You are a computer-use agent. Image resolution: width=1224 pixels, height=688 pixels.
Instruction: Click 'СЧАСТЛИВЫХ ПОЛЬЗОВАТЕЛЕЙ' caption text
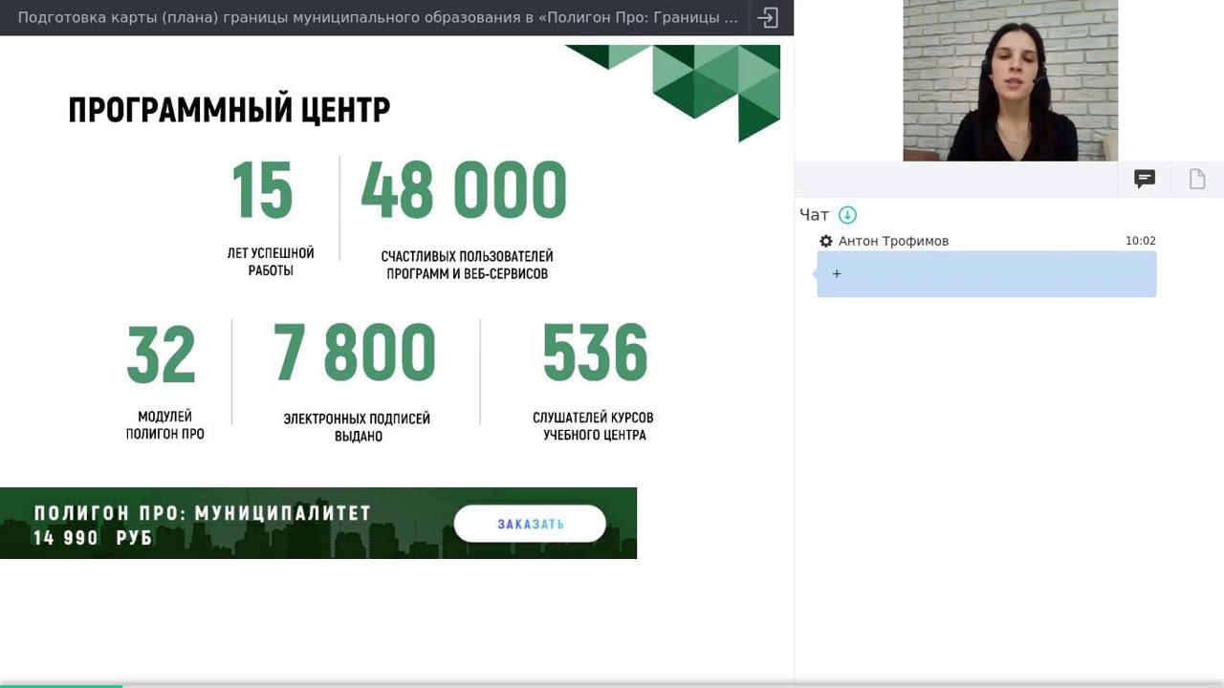[467, 256]
